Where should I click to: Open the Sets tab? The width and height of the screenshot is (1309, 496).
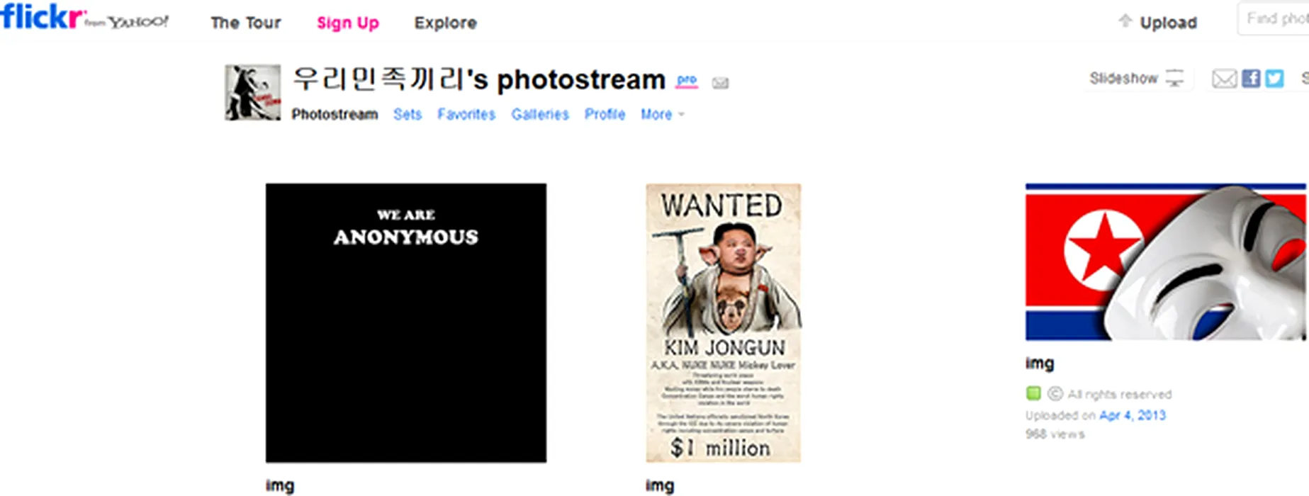coord(408,114)
